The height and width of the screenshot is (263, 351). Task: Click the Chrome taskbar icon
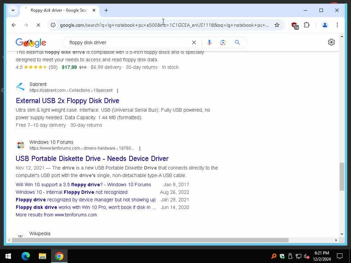coord(59,256)
